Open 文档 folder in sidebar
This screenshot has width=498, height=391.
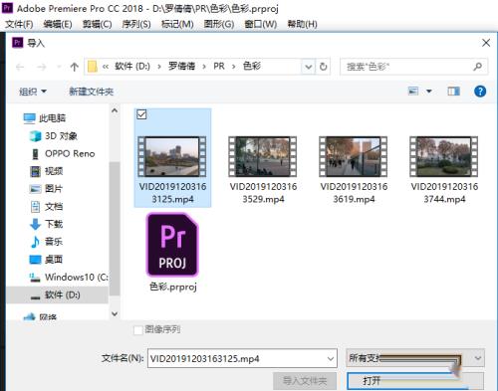47,207
